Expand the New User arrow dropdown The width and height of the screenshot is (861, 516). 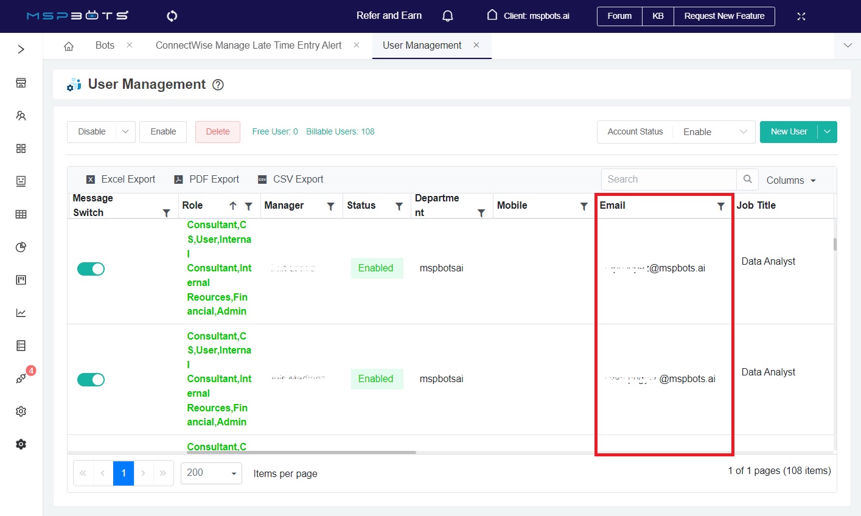point(827,132)
